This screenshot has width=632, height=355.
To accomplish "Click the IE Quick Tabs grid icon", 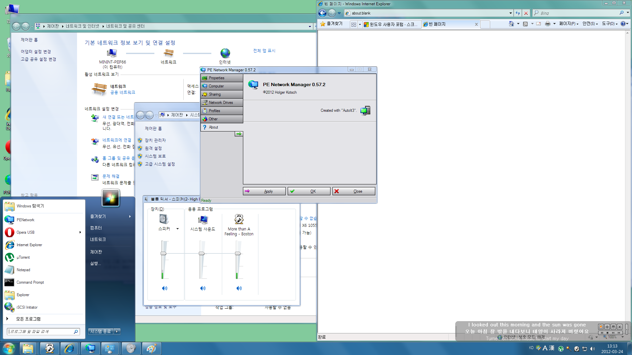I will coord(354,24).
